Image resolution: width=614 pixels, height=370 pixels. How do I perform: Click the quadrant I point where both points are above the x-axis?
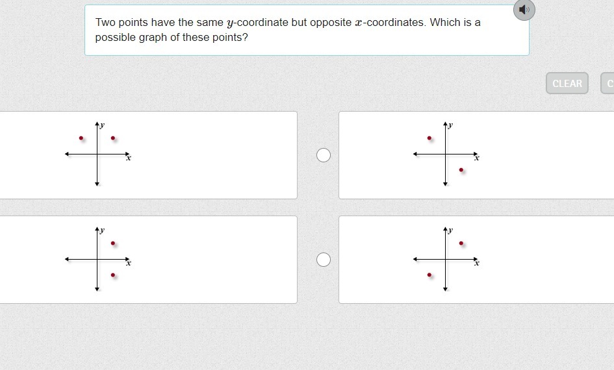click(113, 138)
